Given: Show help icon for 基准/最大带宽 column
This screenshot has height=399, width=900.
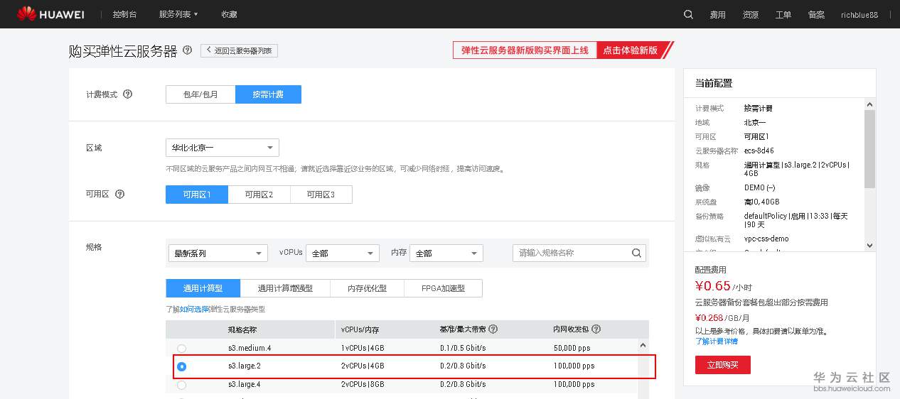Looking at the screenshot, I should [493, 329].
